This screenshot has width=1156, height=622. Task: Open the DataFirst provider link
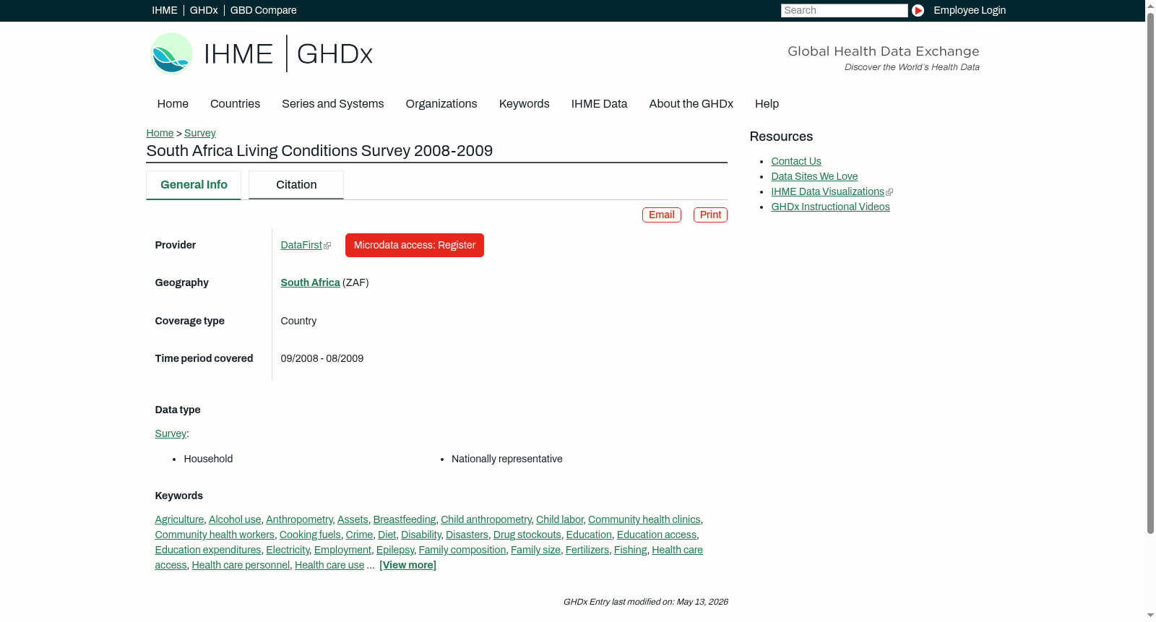301,245
